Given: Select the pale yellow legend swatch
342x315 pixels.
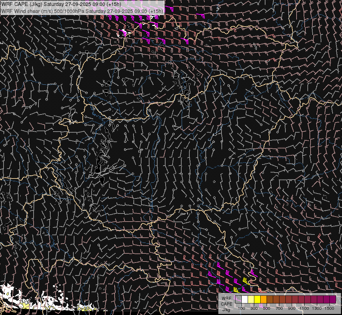Looking at the screenshot, I should point(251,299).
